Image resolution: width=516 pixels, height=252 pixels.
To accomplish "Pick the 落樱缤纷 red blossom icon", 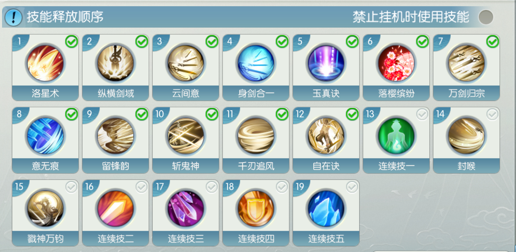I will (396, 63).
